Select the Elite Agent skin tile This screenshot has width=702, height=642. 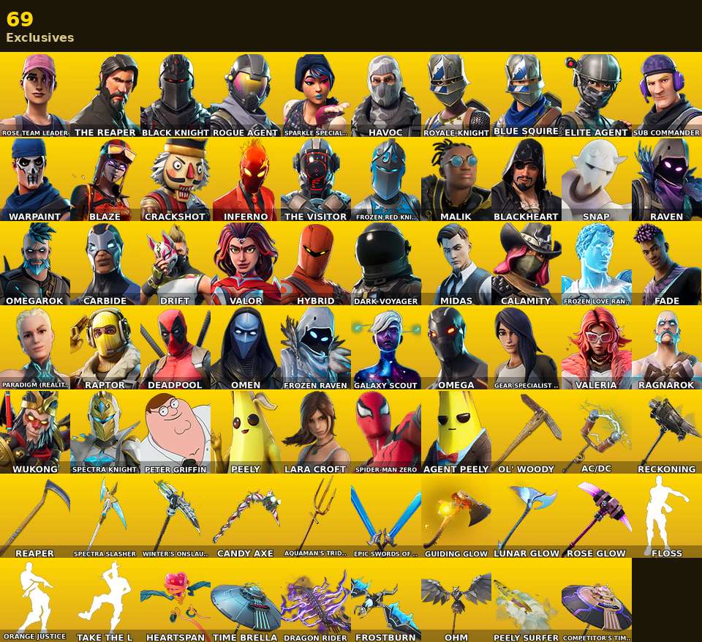tap(597, 94)
